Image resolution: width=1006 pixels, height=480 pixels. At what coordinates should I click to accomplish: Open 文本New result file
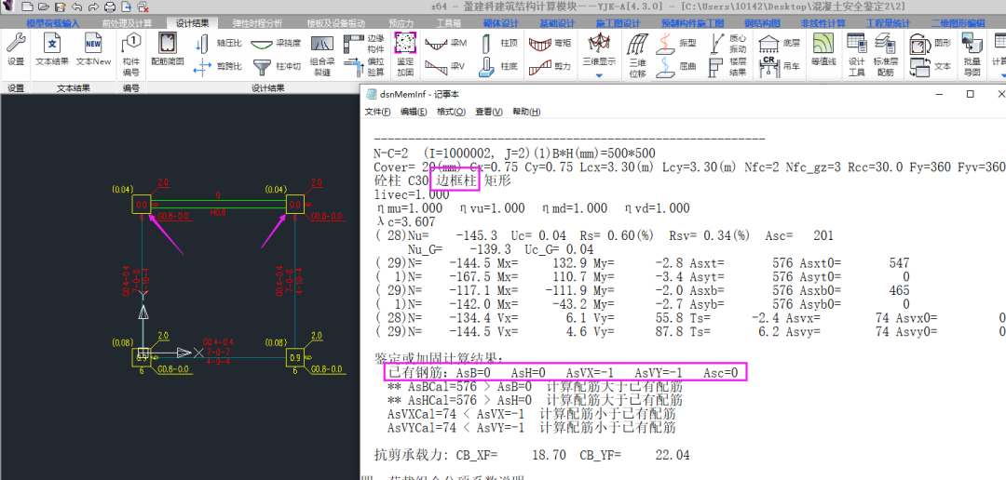[93, 50]
